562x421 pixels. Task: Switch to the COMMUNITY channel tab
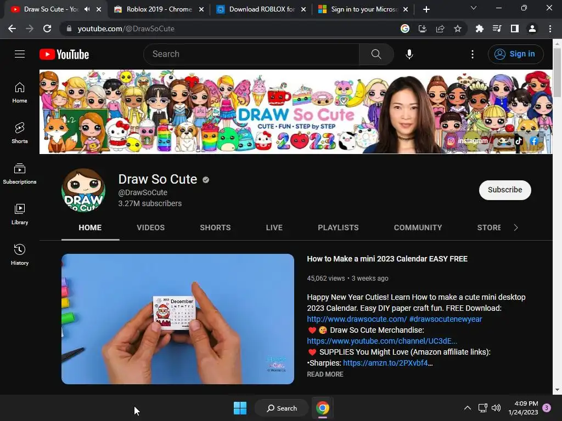pyautogui.click(x=418, y=227)
